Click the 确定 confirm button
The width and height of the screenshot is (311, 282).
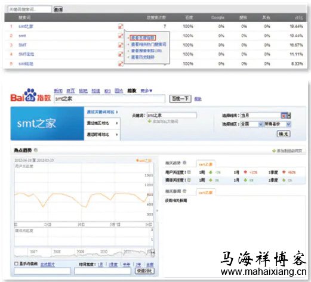pyautogui.click(x=284, y=134)
